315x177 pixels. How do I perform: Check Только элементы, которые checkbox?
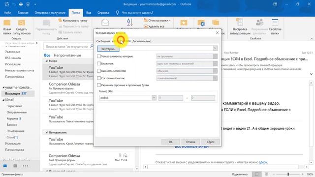click(99, 57)
